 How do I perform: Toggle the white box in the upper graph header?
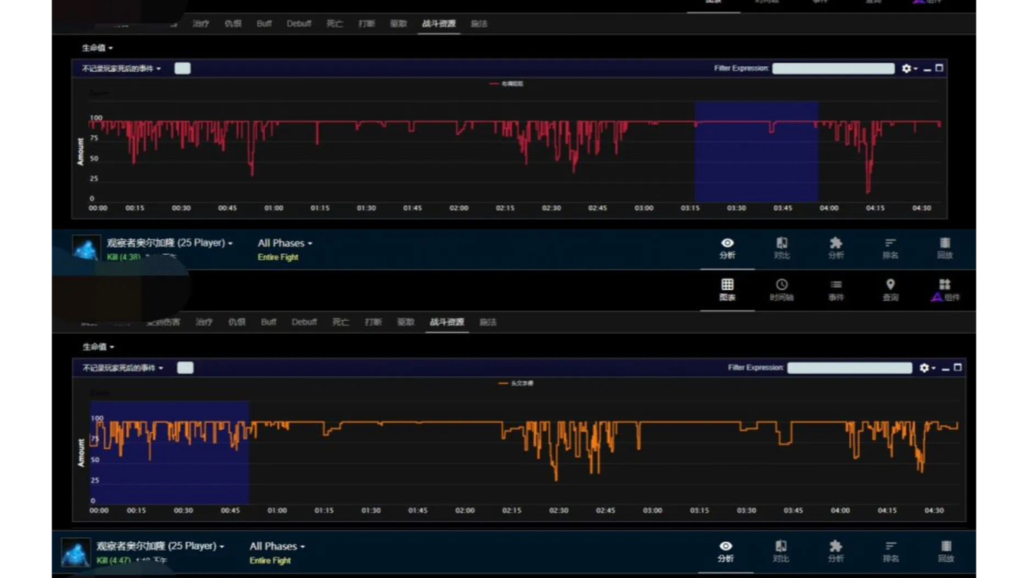(182, 68)
